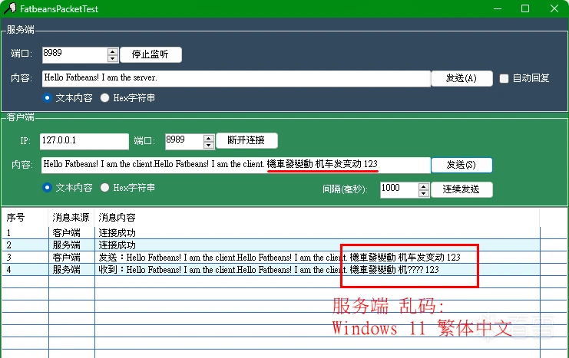This screenshot has width=569, height=358.
Task: Click the 停止监听 button
Action: tap(151, 54)
